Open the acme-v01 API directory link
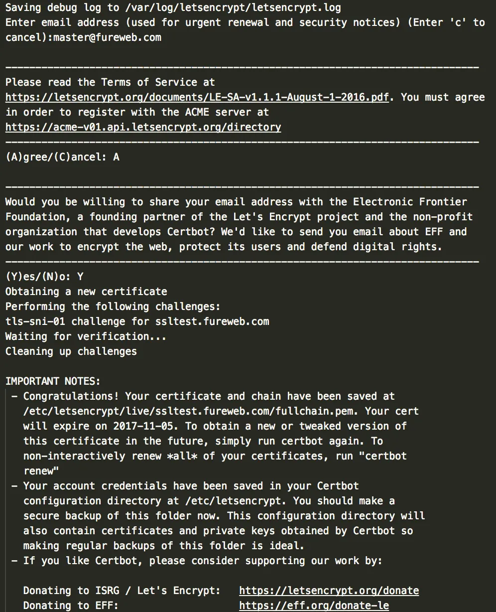Screen dimensions: 496x612 point(143,127)
